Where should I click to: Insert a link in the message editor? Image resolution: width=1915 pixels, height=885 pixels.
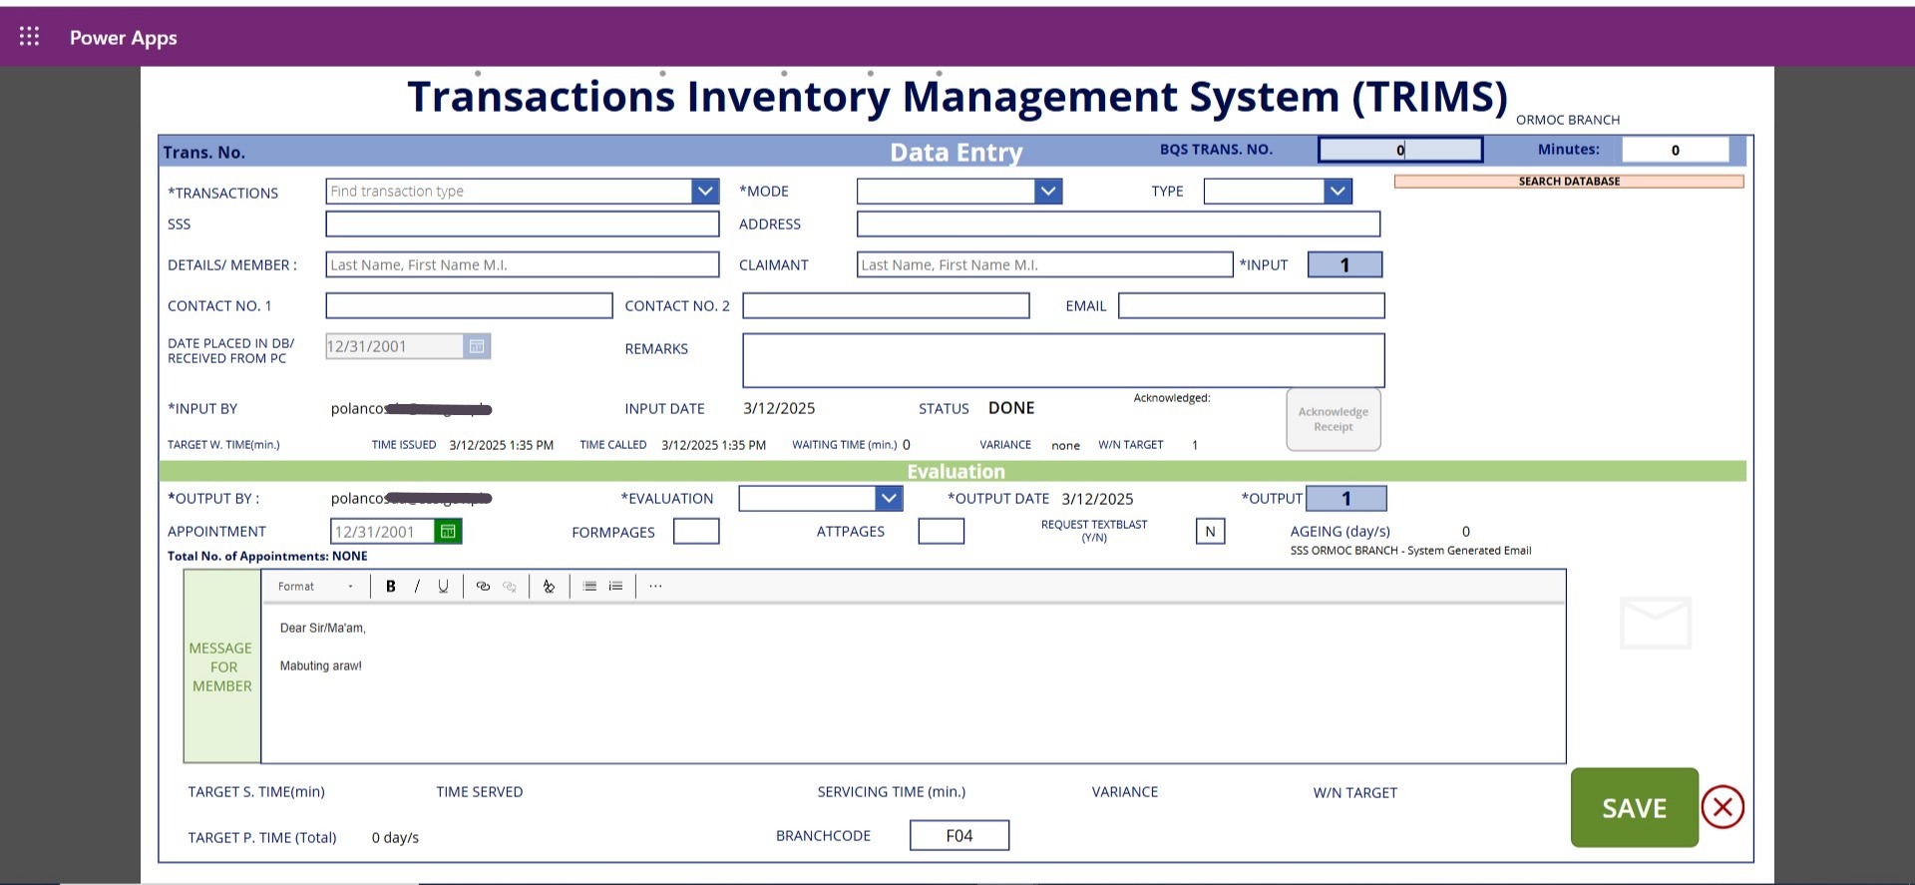click(483, 587)
